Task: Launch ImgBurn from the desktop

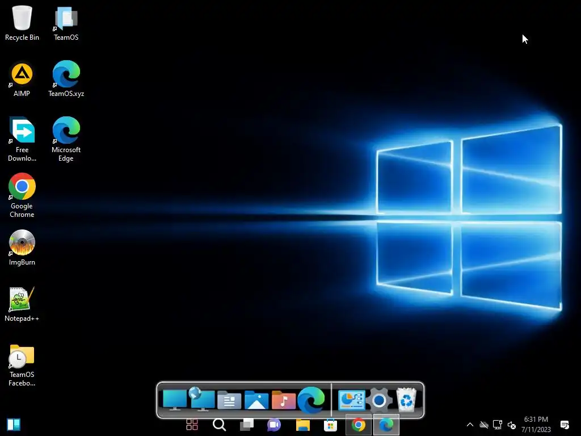Action: coord(22,248)
